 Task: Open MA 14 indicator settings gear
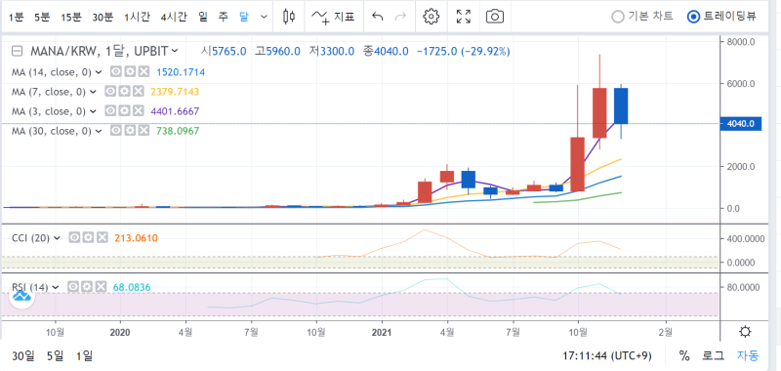pyautogui.click(x=130, y=72)
